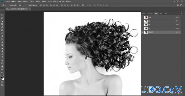Open the 视图 (View) menu
The width and height of the screenshot is (185, 96).
[x=55, y=2]
